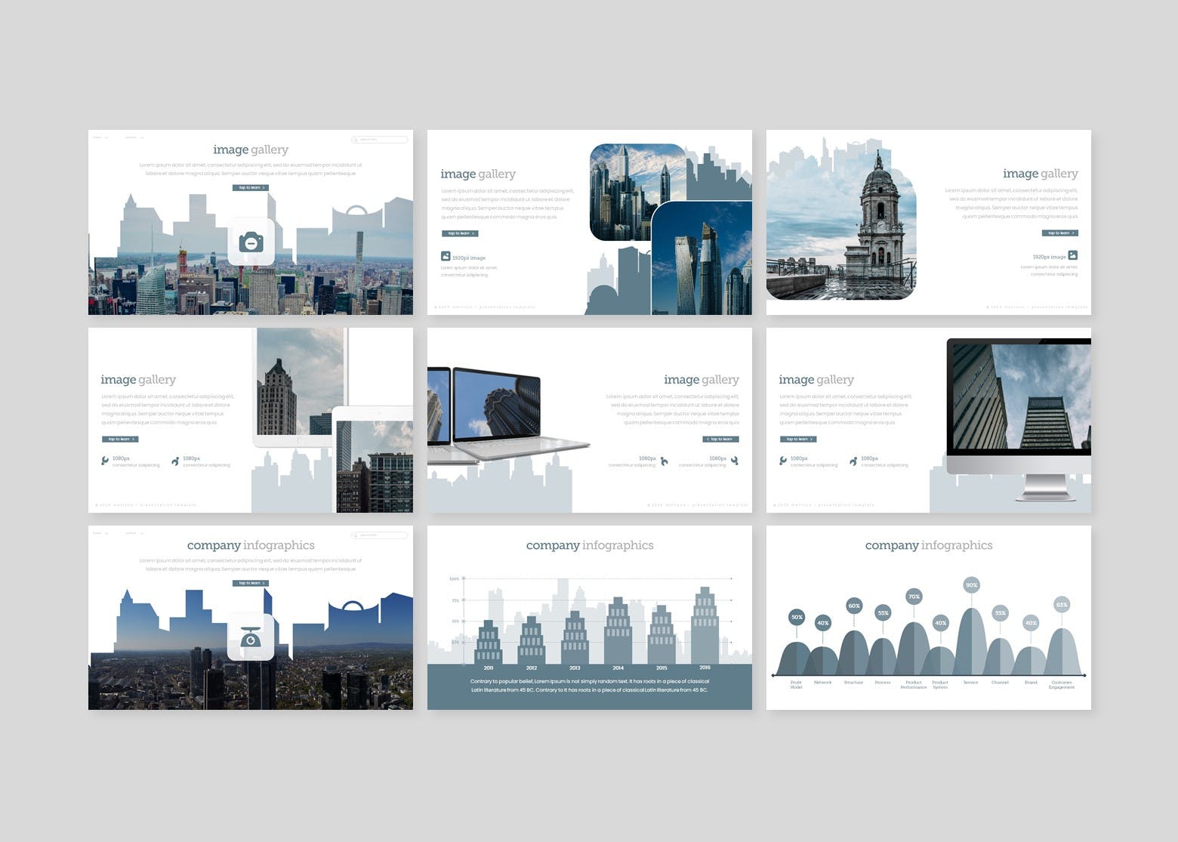The image size is (1178, 842).
Task: Click tap to learn under the laptop slide heading
Action: pos(720,440)
